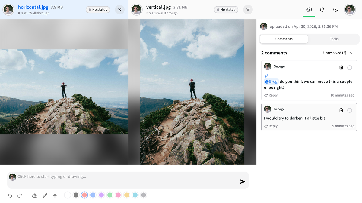Send the comment with the arrow icon
The image size is (362, 203).
pyautogui.click(x=243, y=182)
